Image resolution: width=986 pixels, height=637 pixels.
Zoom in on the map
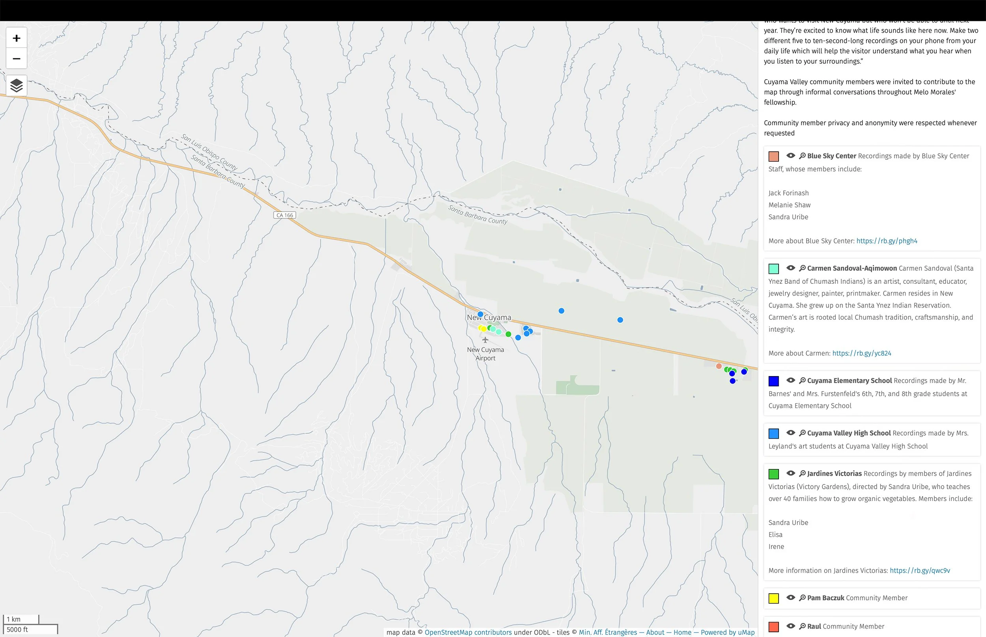(17, 38)
